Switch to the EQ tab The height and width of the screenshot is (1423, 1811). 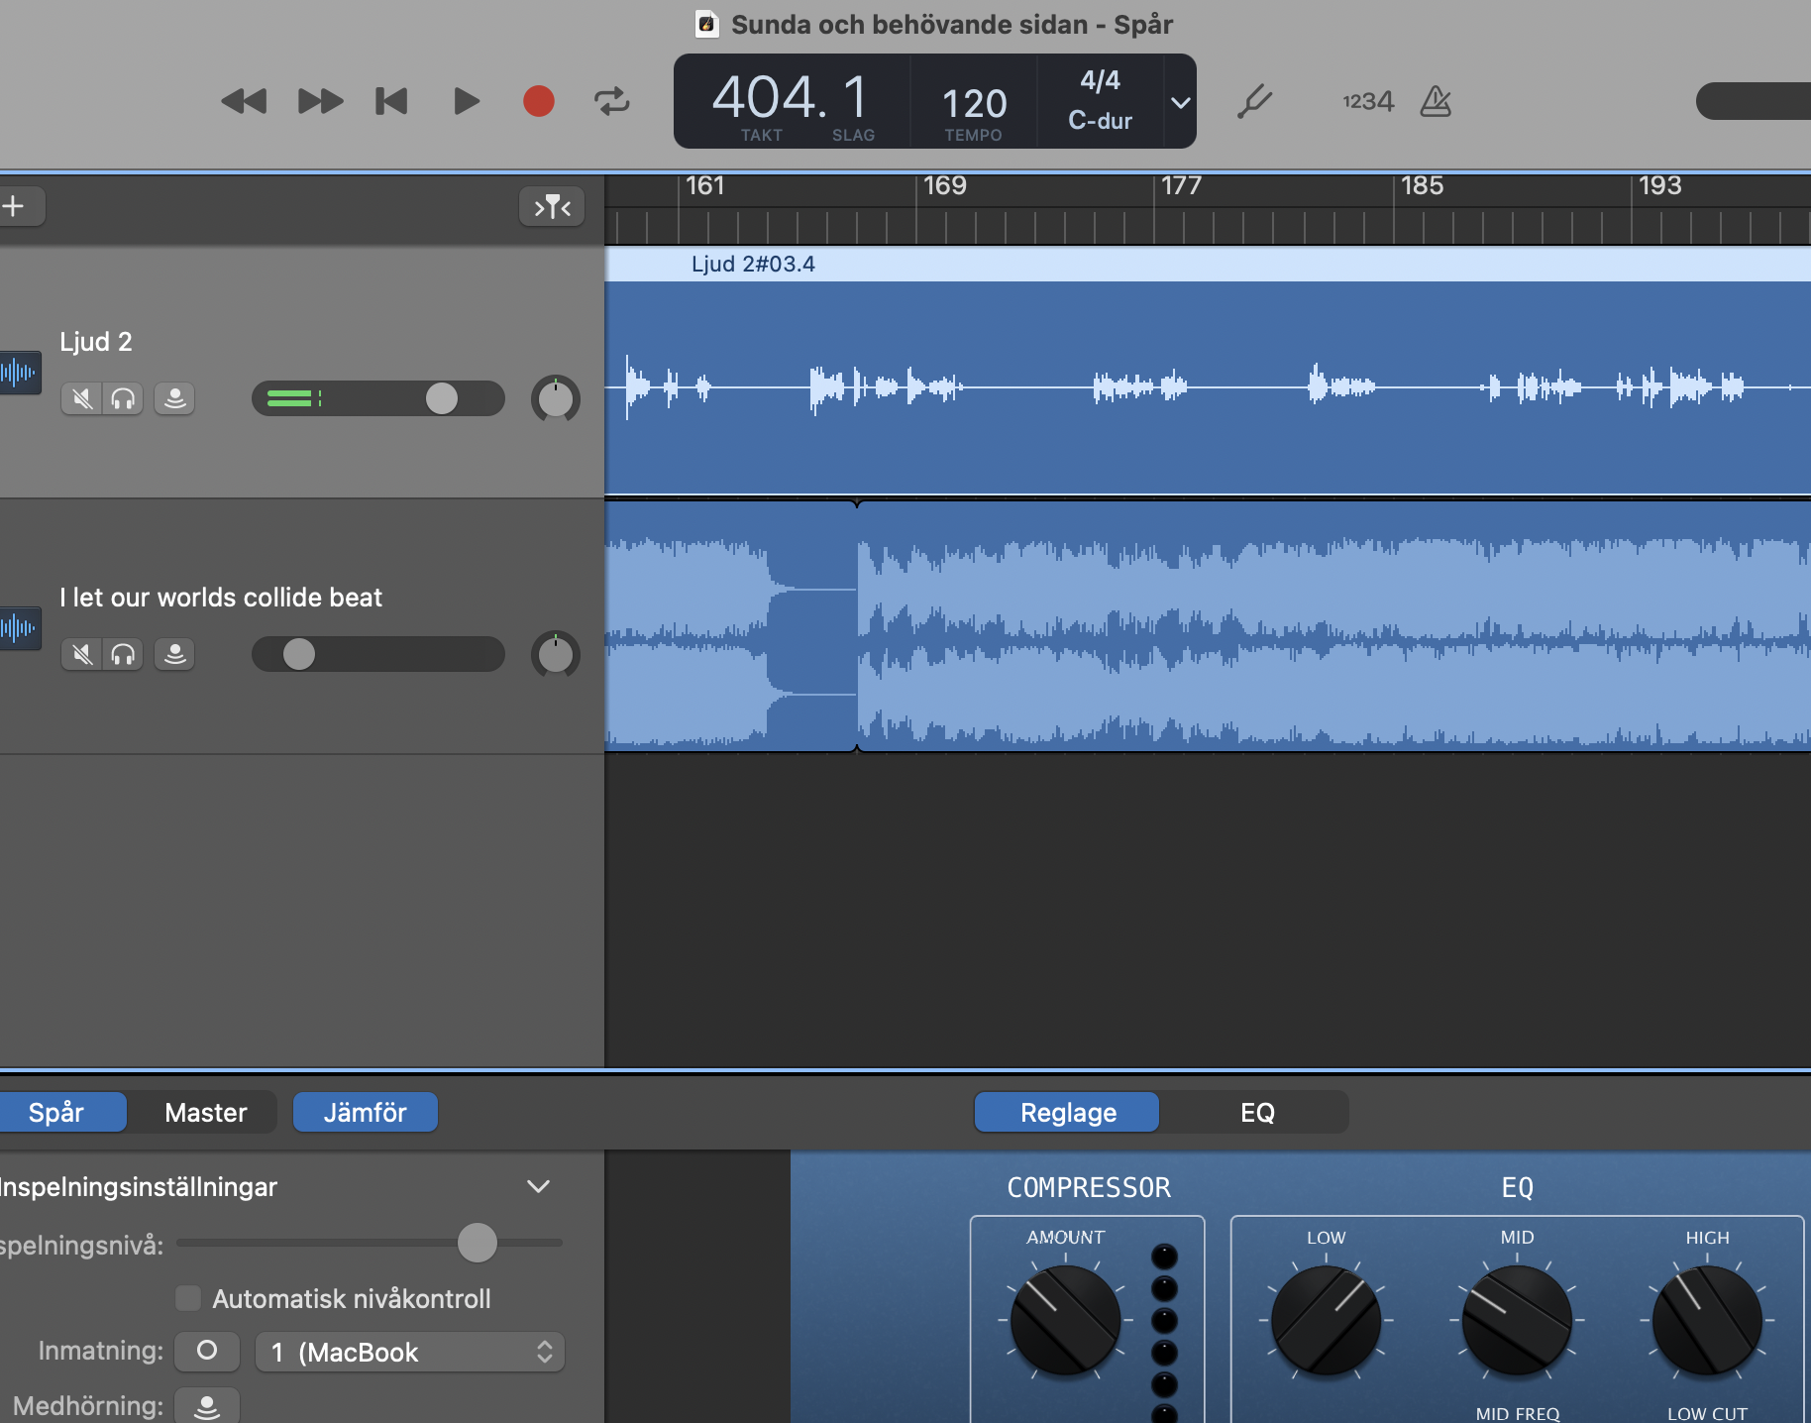coord(1256,1112)
